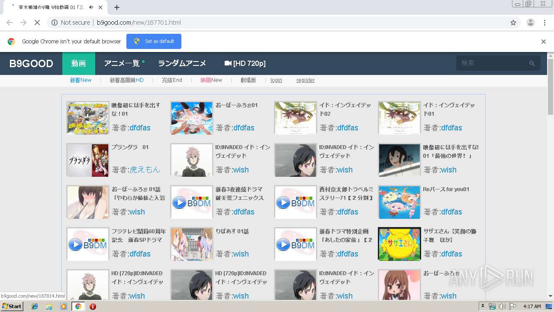View site information for Not secure
Viewport: 554px width, 312px height.
71,23
